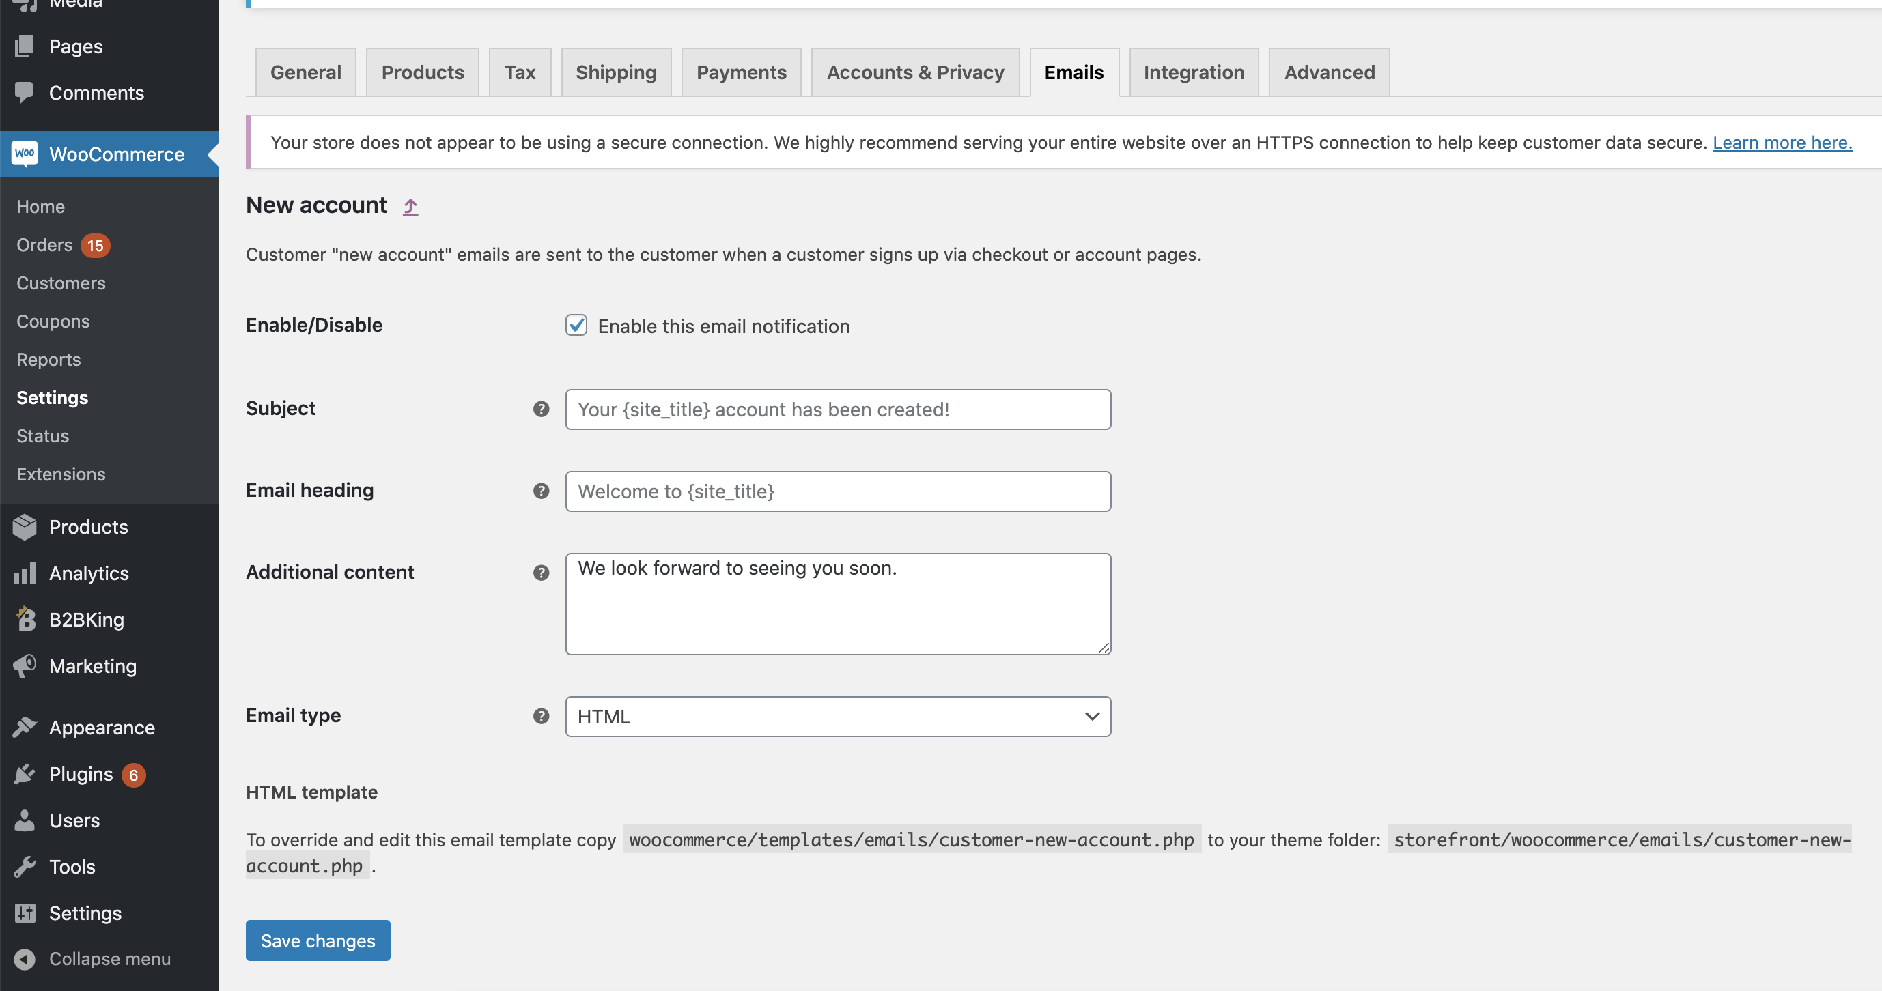The image size is (1882, 991).
Task: Click the help icon beside Email heading
Action: 542,491
